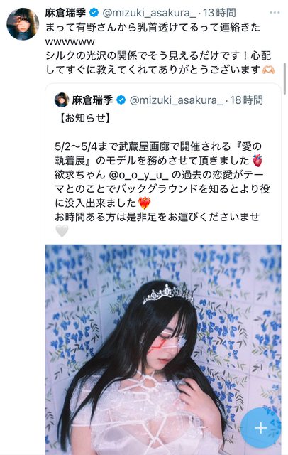
Task: Open the three-dot more options menu
Action: [x=275, y=13]
